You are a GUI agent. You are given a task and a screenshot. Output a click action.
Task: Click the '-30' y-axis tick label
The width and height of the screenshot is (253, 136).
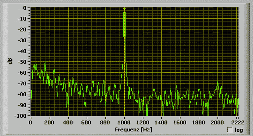tap(22, 40)
